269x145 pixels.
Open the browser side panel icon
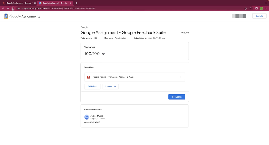(x=257, y=8)
